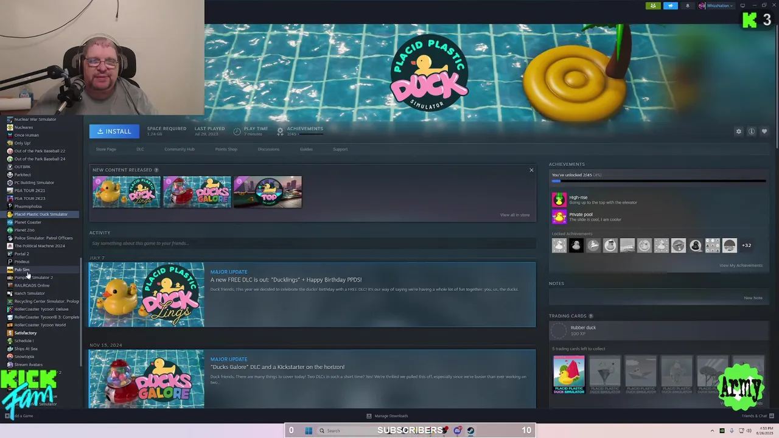Open the notifications bell icon
Screen dimensions: 779x438
[688, 5]
